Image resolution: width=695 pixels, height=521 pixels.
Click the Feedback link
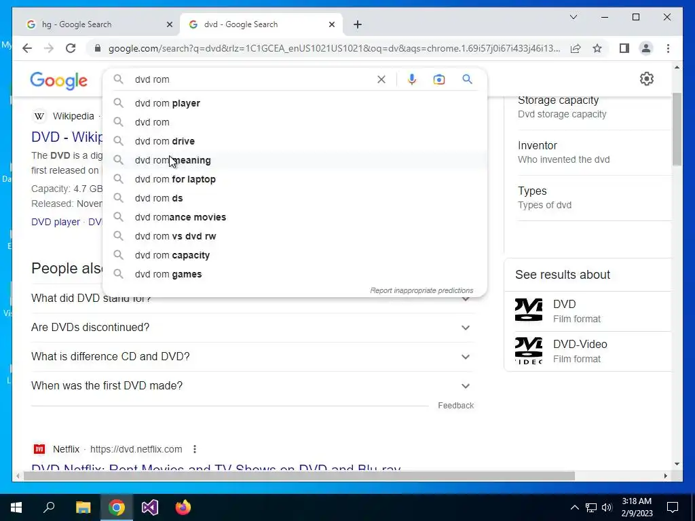[455, 406]
